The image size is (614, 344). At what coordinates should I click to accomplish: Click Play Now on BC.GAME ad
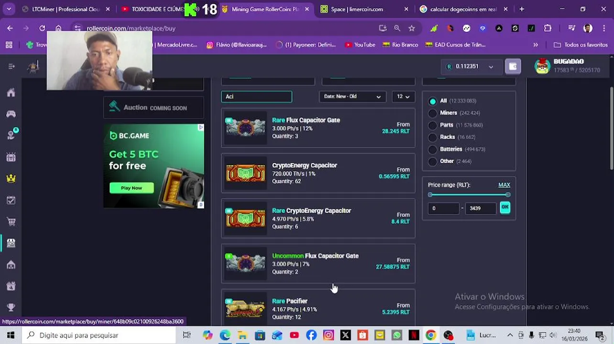[x=132, y=188]
